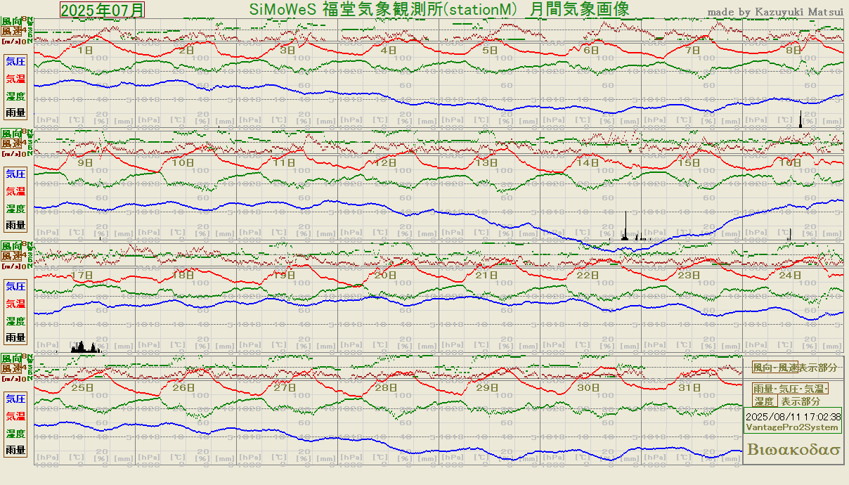Click the 2025/08/11 17:02:38 timestamp
Screen dimensions: 849x485
[x=793, y=417]
